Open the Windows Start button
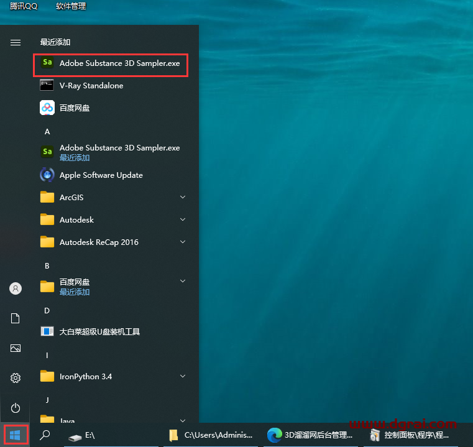The height and width of the screenshot is (447, 473). (x=15, y=435)
